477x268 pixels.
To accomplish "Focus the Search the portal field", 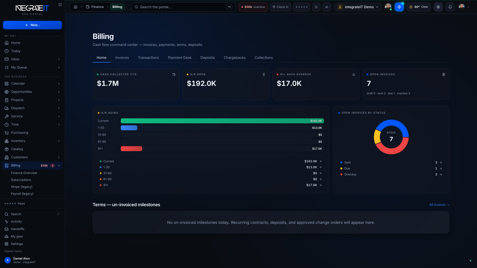I will (x=183, y=7).
